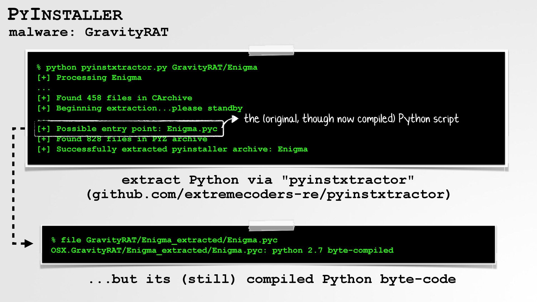Select 'Possible entry point: Enigma.pyc' line
537x302 pixels.
click(127, 129)
